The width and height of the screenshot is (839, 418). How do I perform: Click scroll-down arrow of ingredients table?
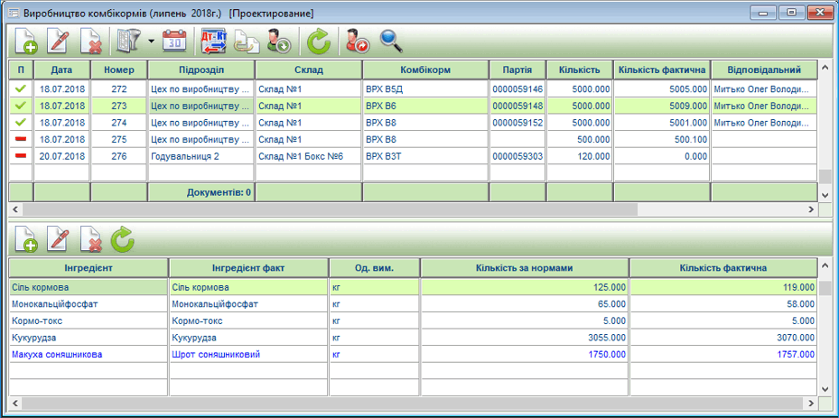[x=824, y=389]
